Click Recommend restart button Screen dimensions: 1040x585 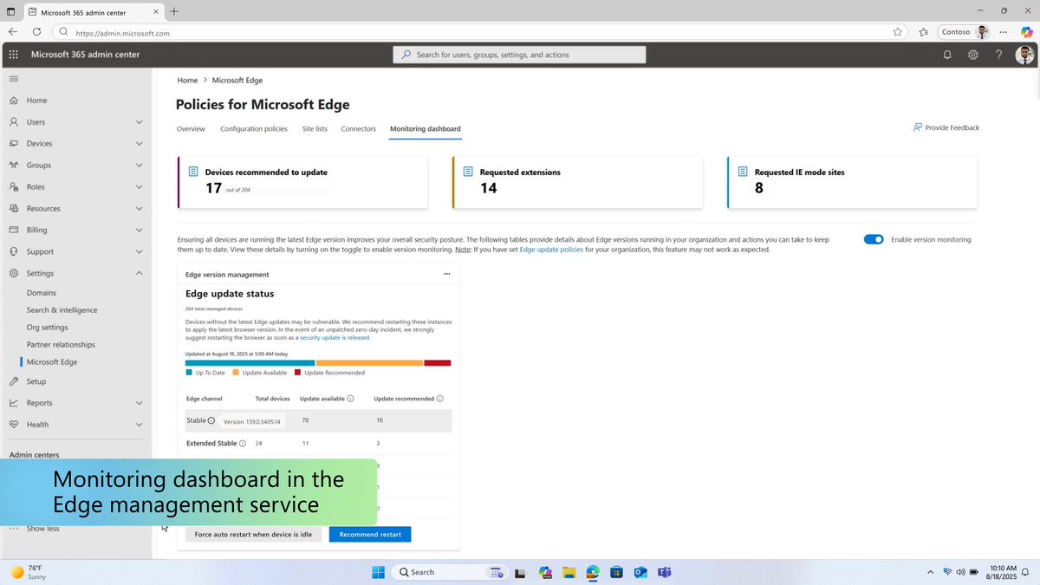pos(370,535)
